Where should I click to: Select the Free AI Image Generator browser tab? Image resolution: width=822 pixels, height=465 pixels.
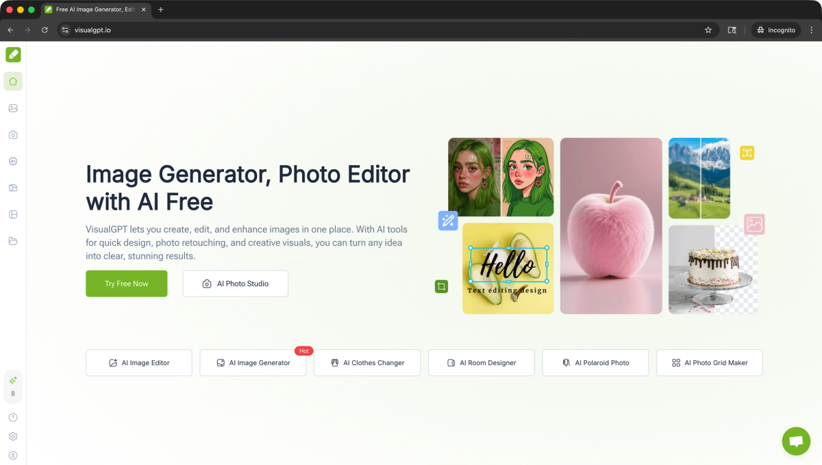[92, 10]
